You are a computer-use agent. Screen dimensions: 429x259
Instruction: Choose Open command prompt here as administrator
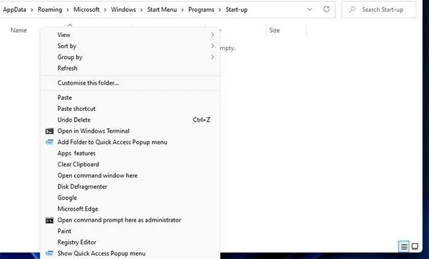[130, 220]
